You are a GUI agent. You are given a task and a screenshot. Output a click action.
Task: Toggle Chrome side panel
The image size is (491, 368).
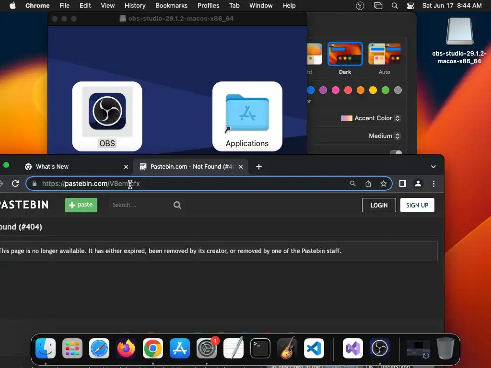pyautogui.click(x=403, y=184)
